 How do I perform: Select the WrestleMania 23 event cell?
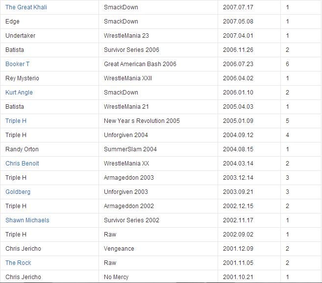pyautogui.click(x=158, y=36)
